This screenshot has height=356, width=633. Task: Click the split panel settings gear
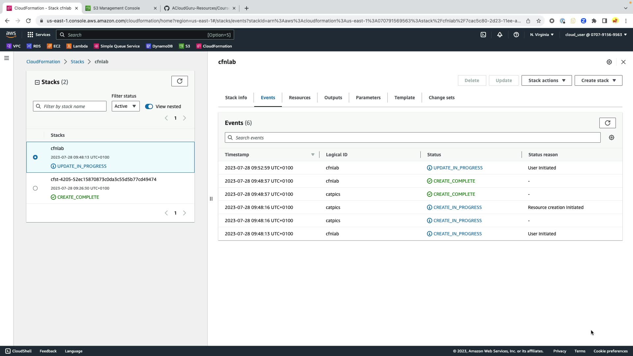pos(609,62)
